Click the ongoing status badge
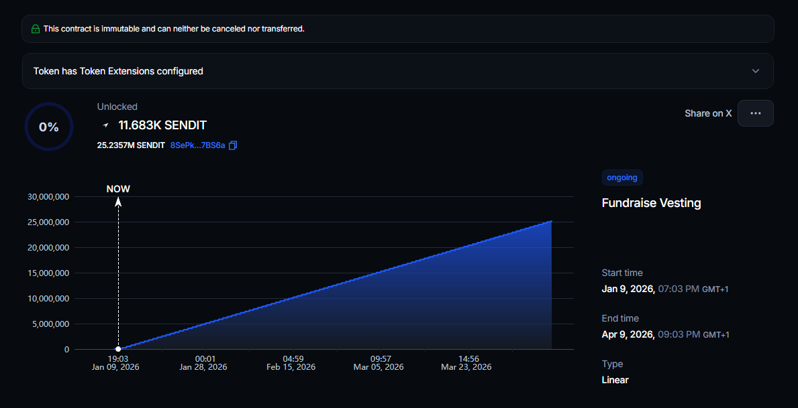Screen dimensions: 798x408 [x=622, y=178]
